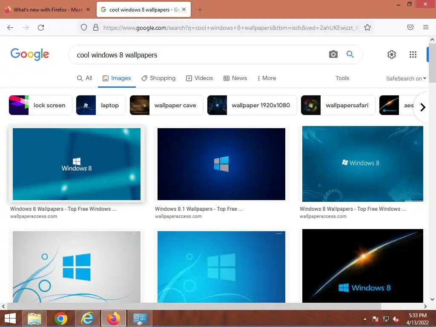This screenshot has height=327, width=436.
Task: Show hidden system tray icons
Action: pyautogui.click(x=365, y=319)
